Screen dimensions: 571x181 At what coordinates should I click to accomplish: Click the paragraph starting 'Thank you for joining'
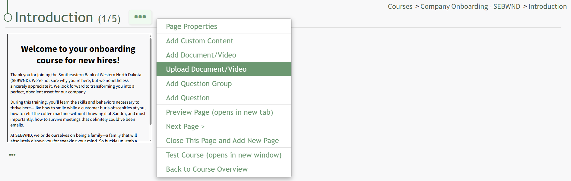pos(76,83)
